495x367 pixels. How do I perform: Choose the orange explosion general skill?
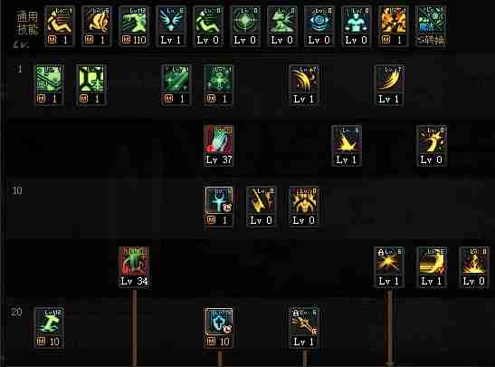tap(393, 26)
